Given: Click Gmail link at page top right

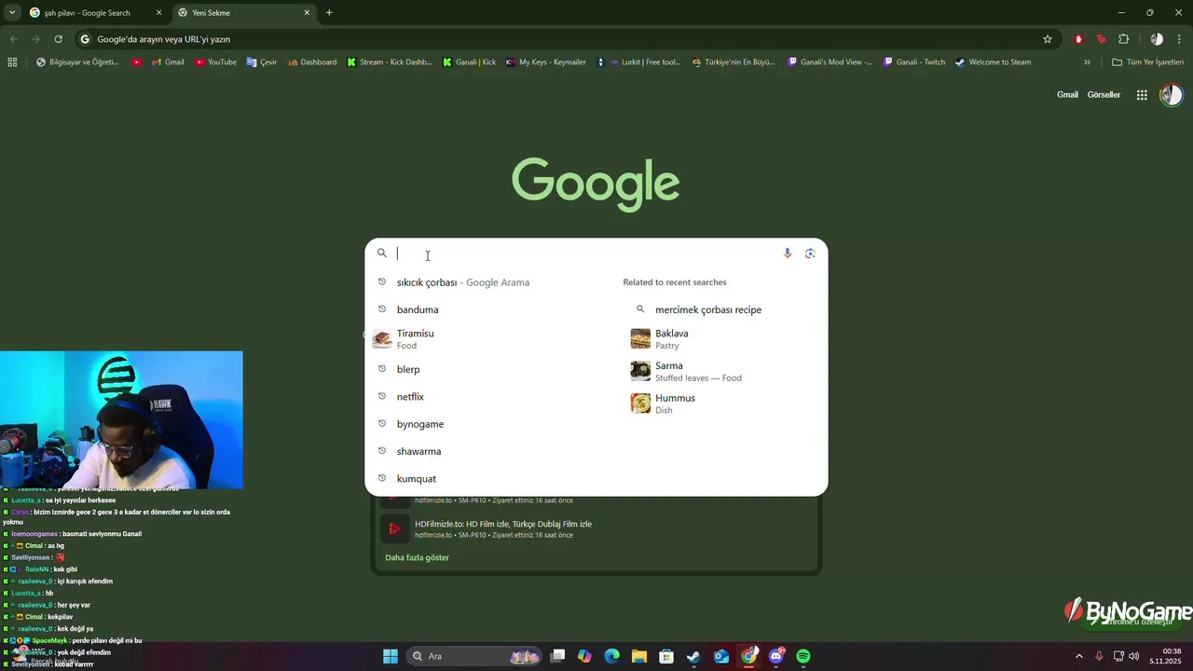Looking at the screenshot, I should pyautogui.click(x=1067, y=95).
